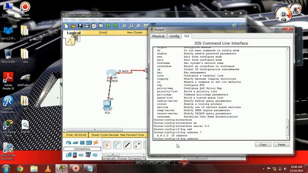The image size is (308, 173).
Task: Click the info icon near the help icon
Action: pyautogui.click(x=234, y=25)
